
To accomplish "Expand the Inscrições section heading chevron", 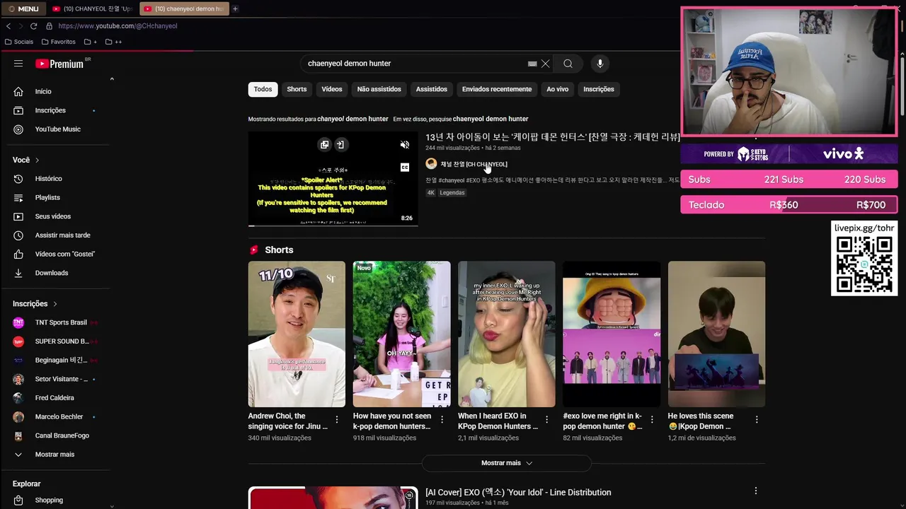I will point(55,304).
